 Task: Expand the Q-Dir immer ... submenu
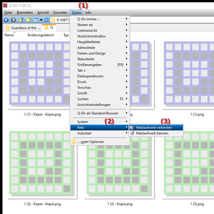click(100, 19)
